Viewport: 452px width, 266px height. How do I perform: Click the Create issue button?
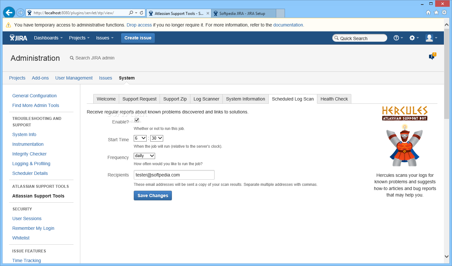coord(138,38)
